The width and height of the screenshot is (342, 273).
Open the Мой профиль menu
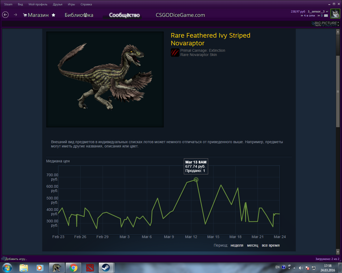38,4
